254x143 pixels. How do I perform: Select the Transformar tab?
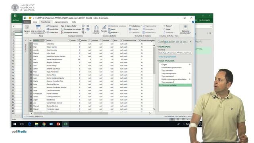pyautogui.click(x=46, y=22)
